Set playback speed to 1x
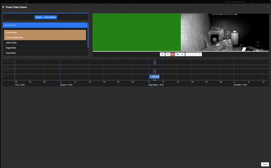This screenshot has height=168, width=271. (x=187, y=54)
